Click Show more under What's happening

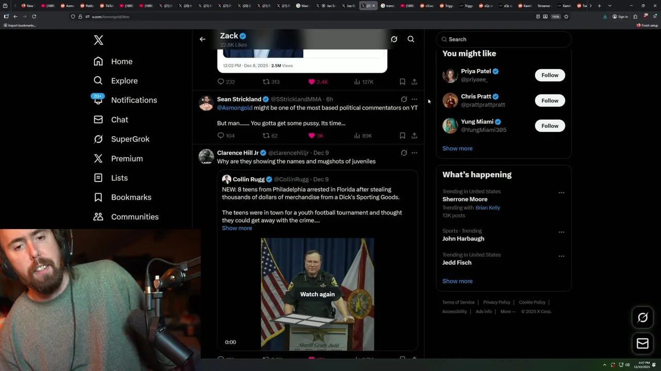(x=458, y=281)
